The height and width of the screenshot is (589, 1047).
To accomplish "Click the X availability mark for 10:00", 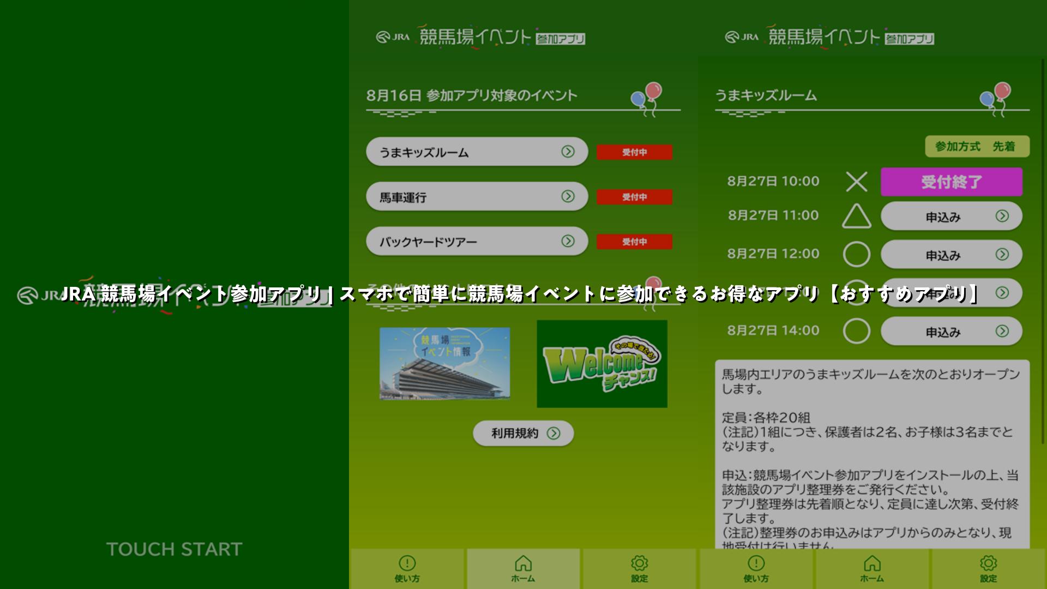I will [x=857, y=182].
